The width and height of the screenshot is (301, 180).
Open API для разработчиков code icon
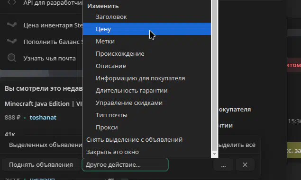click(12, 2)
